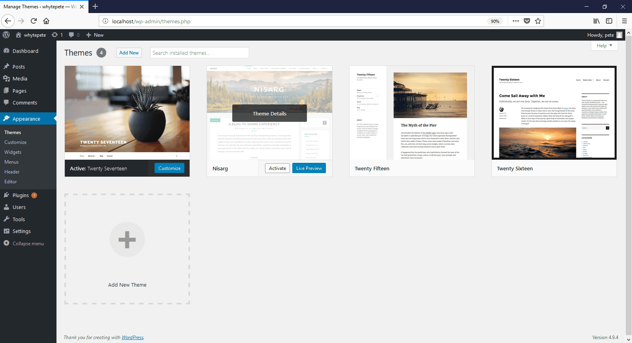Click the browser address bar URL
The height and width of the screenshot is (343, 632).
pos(151,21)
